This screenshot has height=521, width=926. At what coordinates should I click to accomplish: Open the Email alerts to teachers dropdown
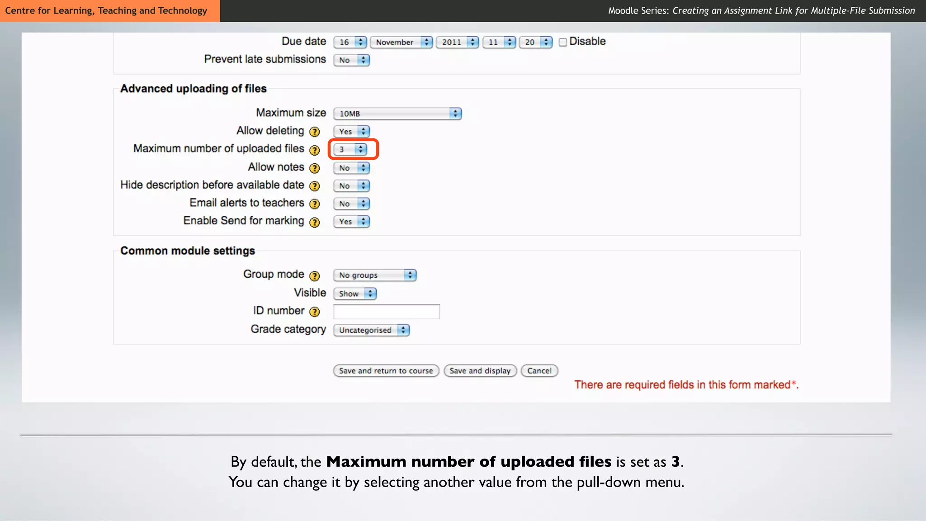351,204
